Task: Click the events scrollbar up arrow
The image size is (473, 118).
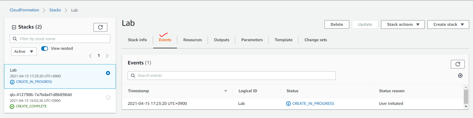Action: pyautogui.click(x=466, y=87)
